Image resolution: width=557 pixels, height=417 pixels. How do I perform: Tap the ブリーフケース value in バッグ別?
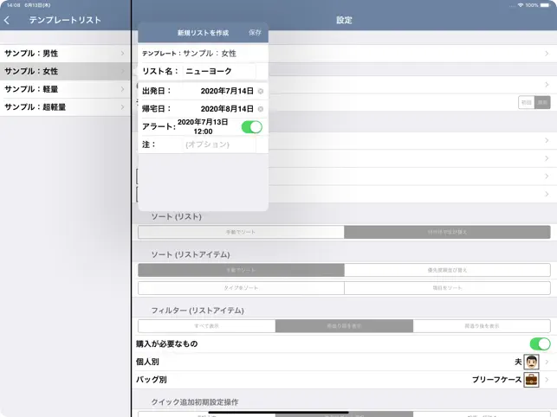pos(496,380)
